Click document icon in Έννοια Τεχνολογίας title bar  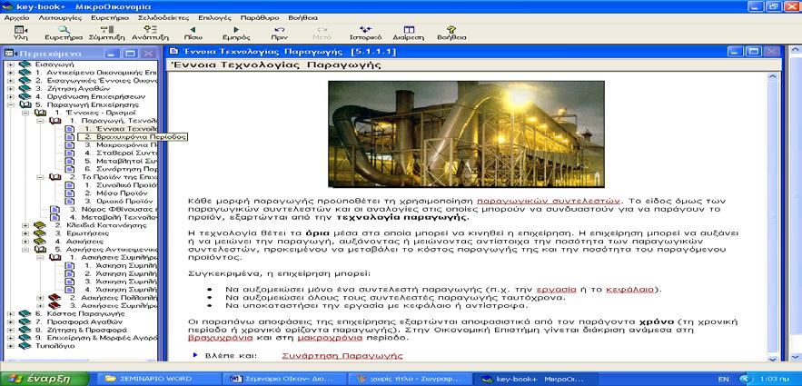tap(173, 51)
